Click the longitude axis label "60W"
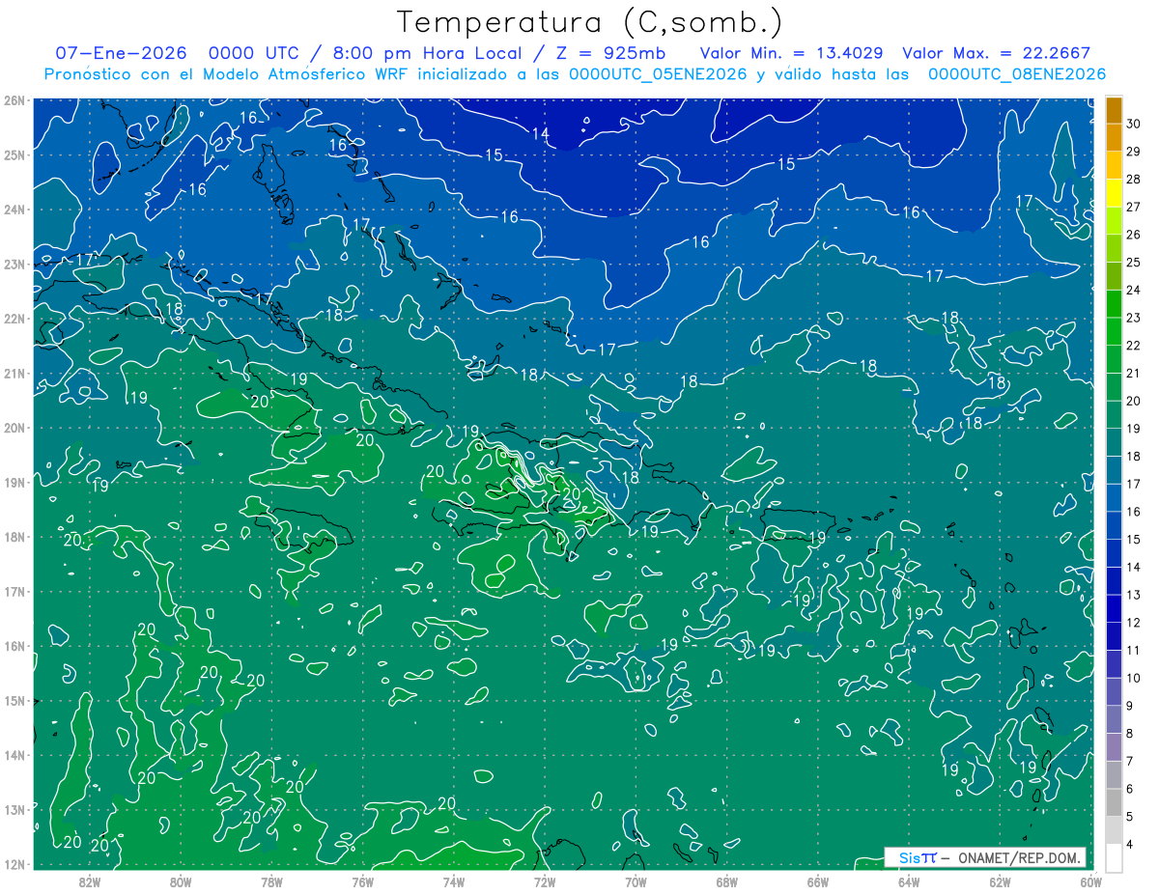 click(1090, 881)
